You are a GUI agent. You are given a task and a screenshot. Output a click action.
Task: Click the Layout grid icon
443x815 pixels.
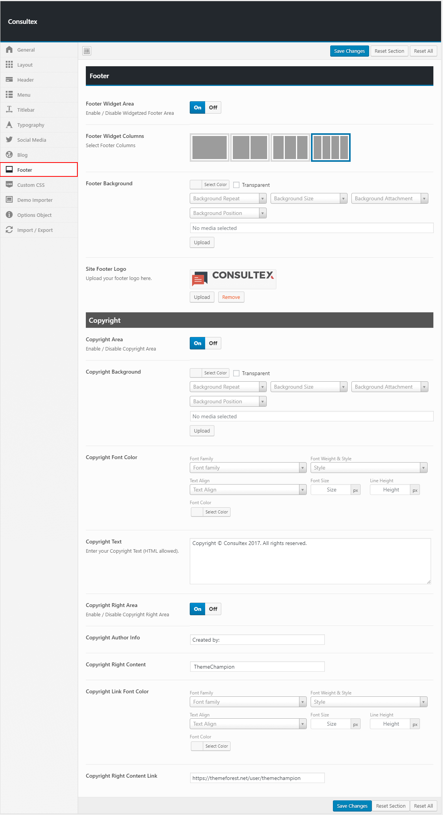[9, 65]
